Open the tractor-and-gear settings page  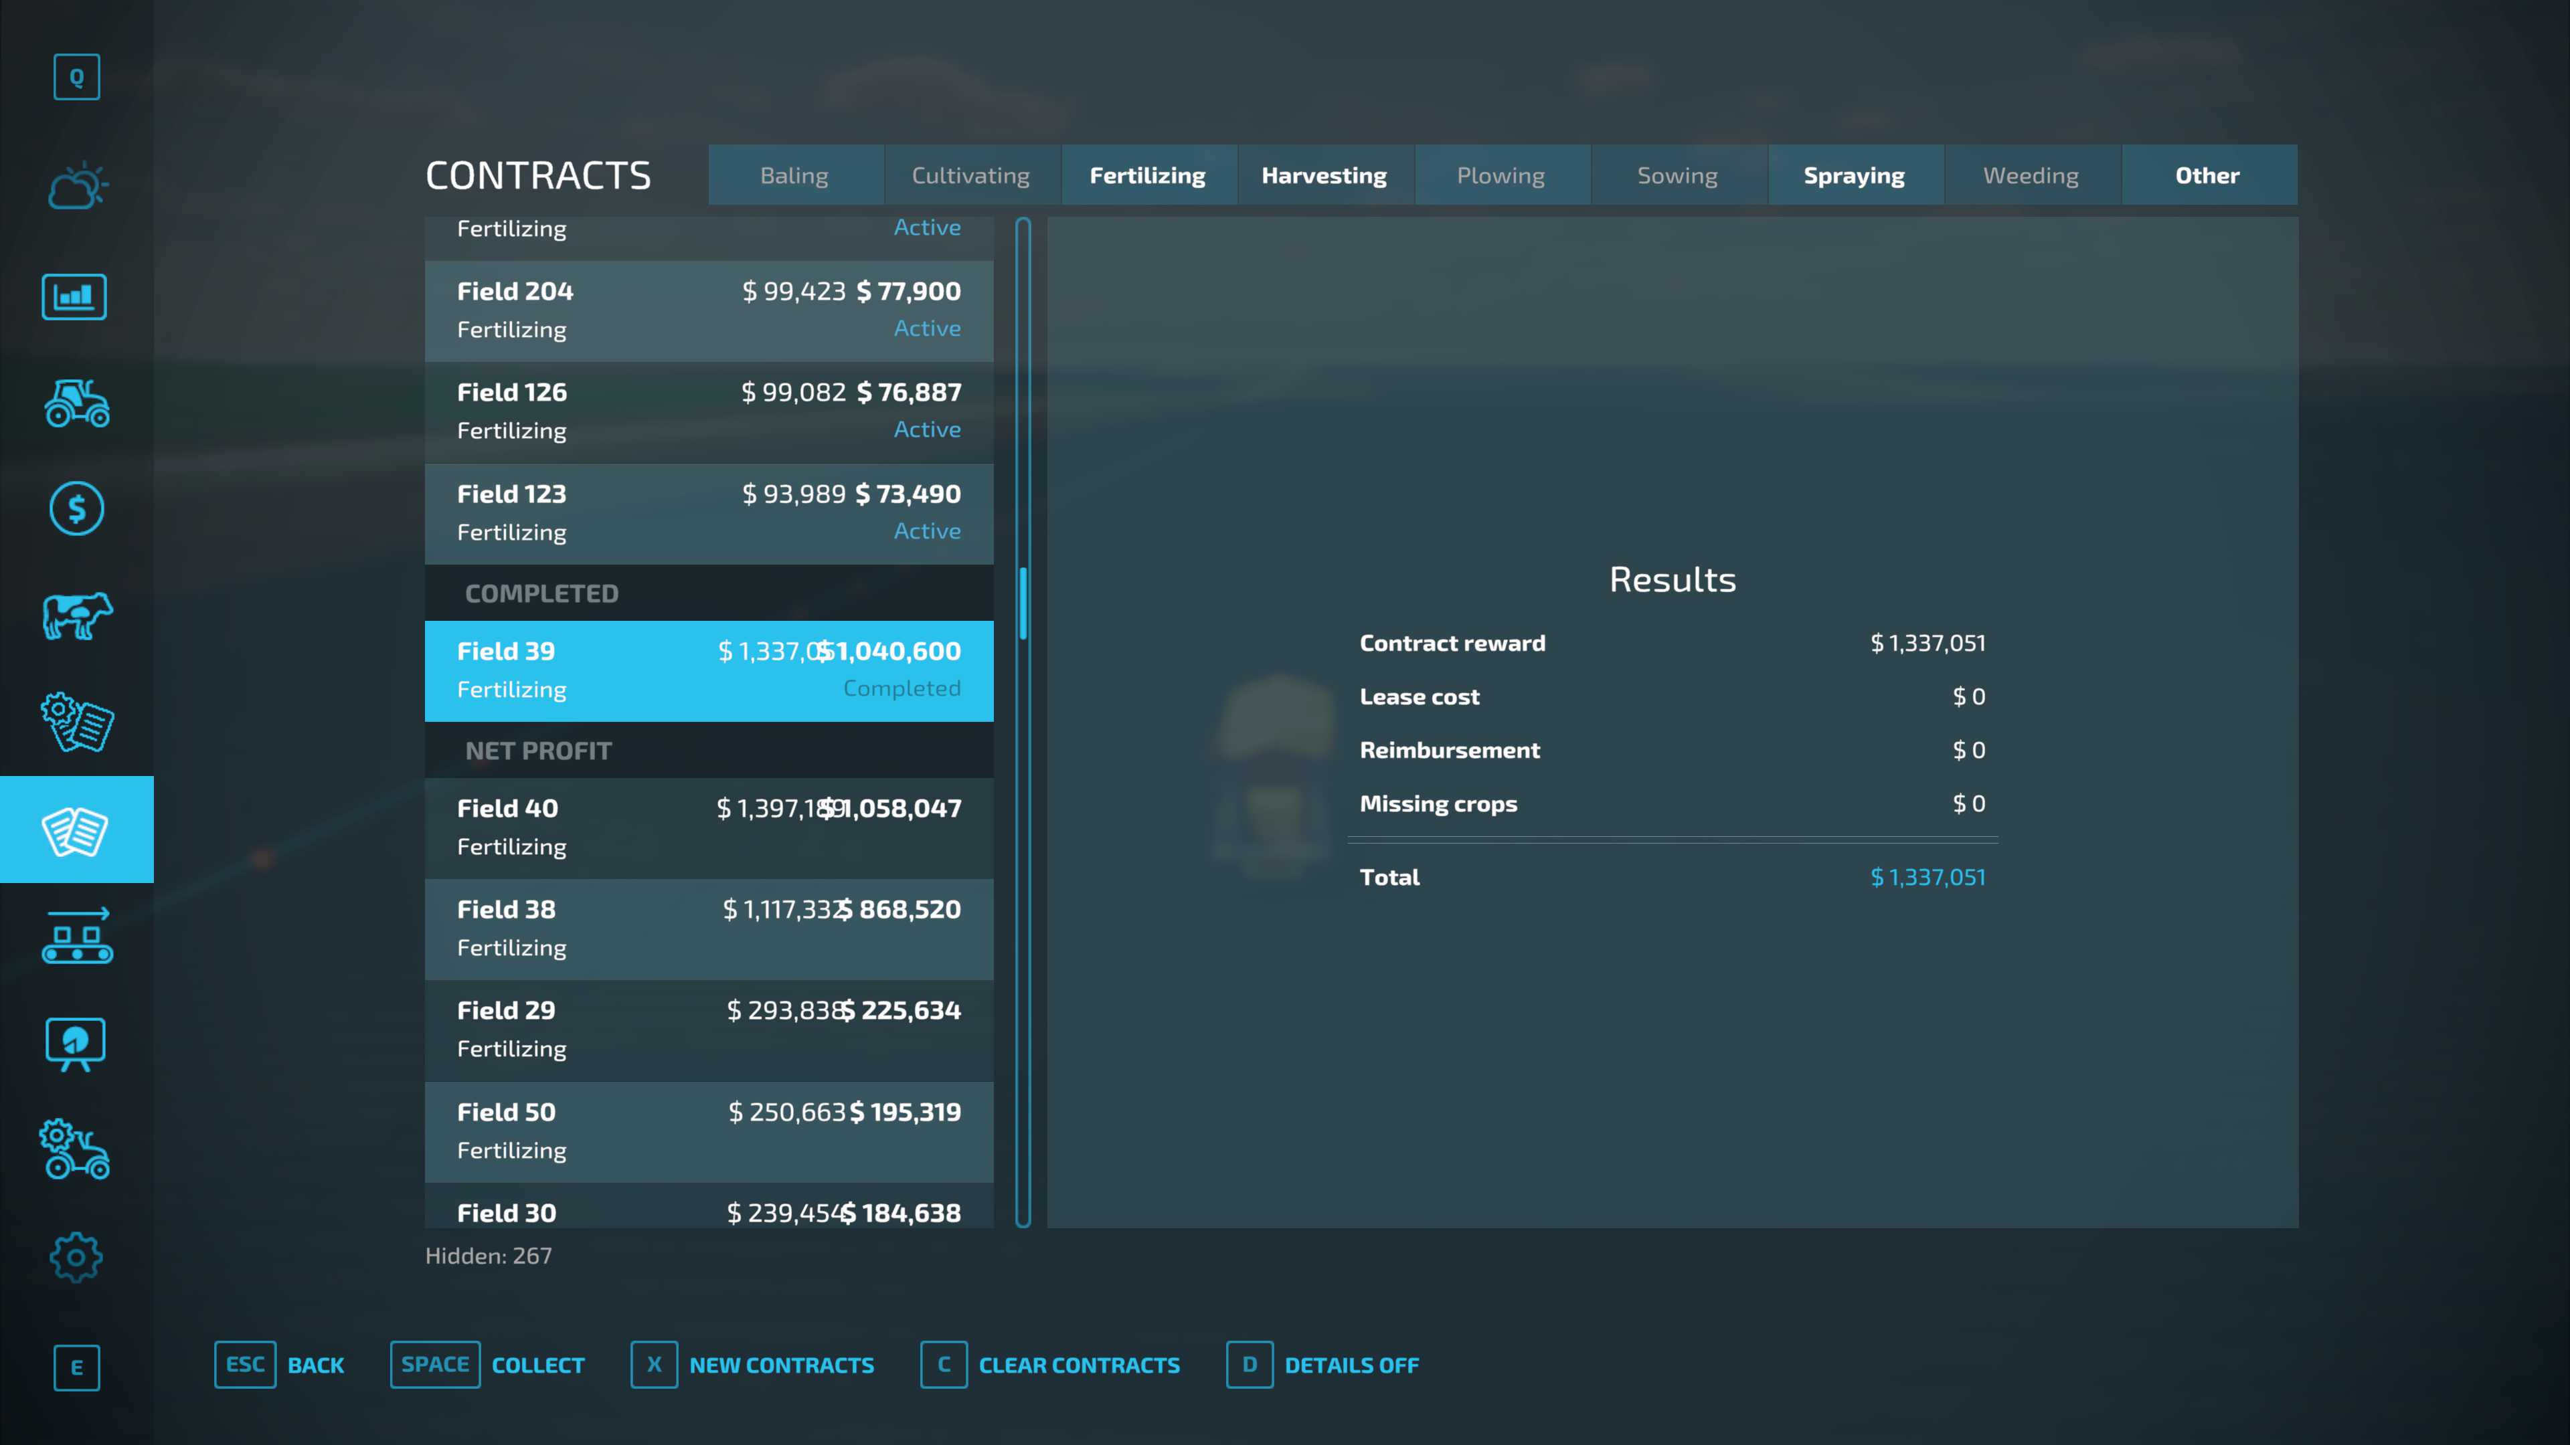pyautogui.click(x=76, y=1149)
